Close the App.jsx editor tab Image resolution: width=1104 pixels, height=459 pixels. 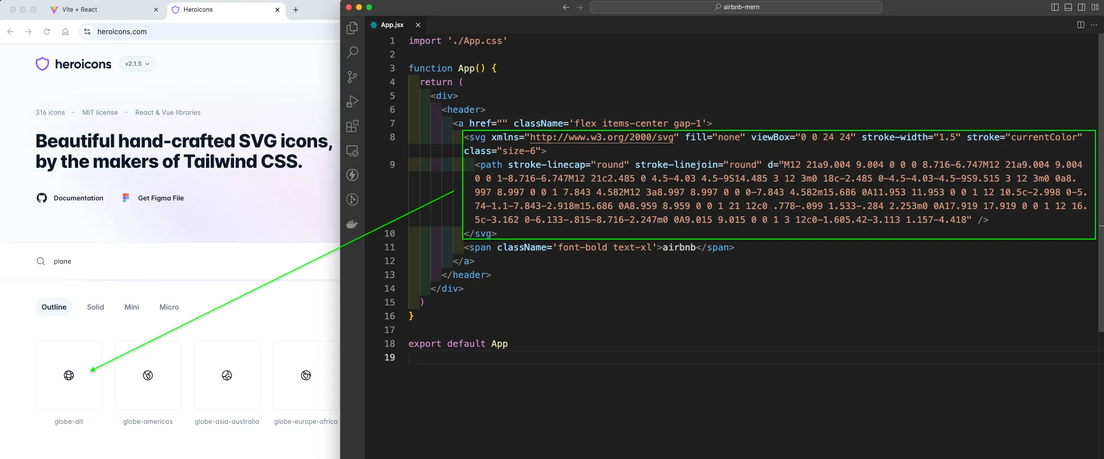[418, 25]
